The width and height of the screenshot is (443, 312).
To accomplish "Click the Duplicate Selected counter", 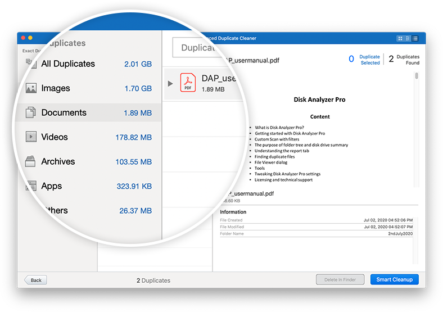I will [x=364, y=60].
